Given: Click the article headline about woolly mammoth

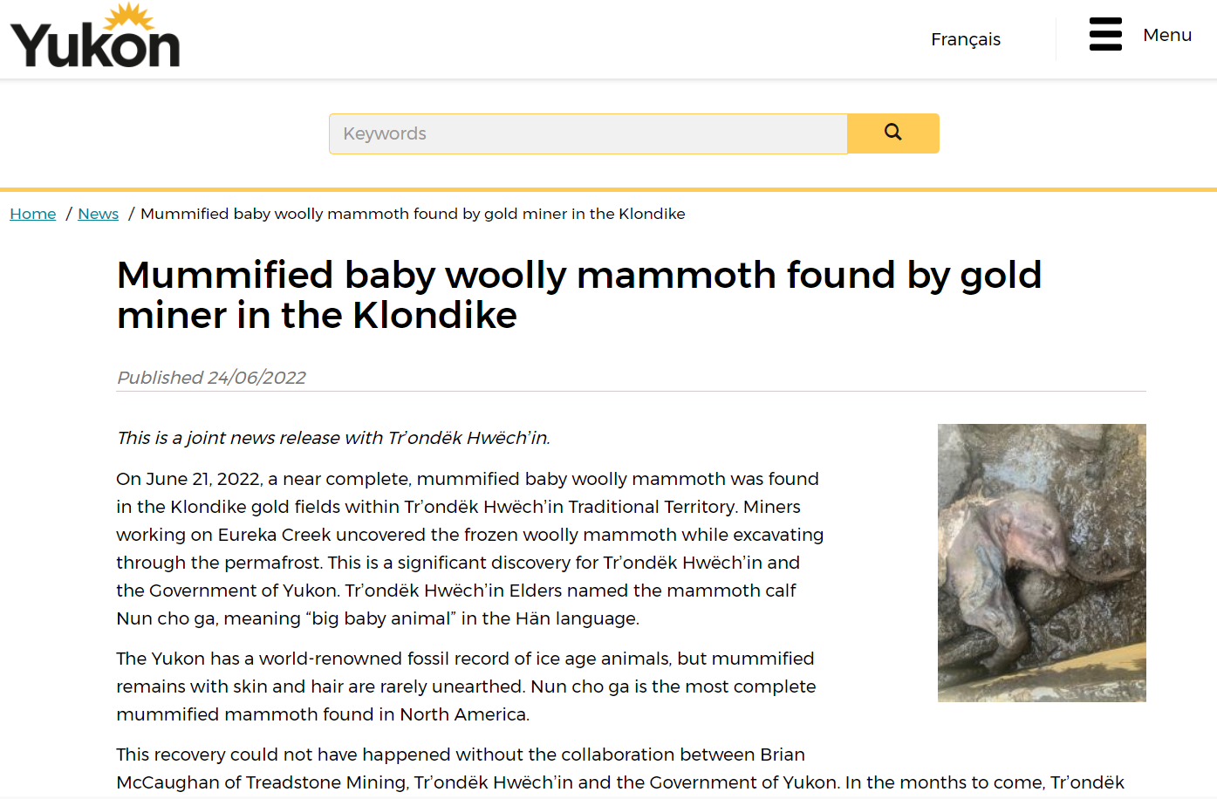Looking at the screenshot, I should (579, 295).
